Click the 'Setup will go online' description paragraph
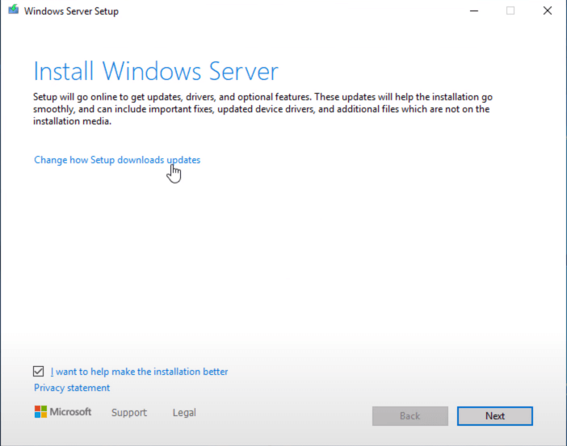Viewport: 567px width, 446px height. (262, 109)
